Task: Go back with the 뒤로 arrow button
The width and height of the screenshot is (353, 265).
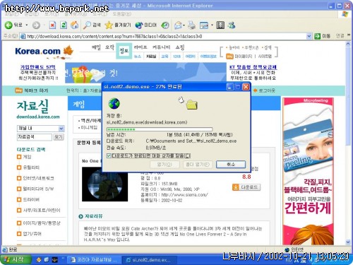Action: [13, 25]
